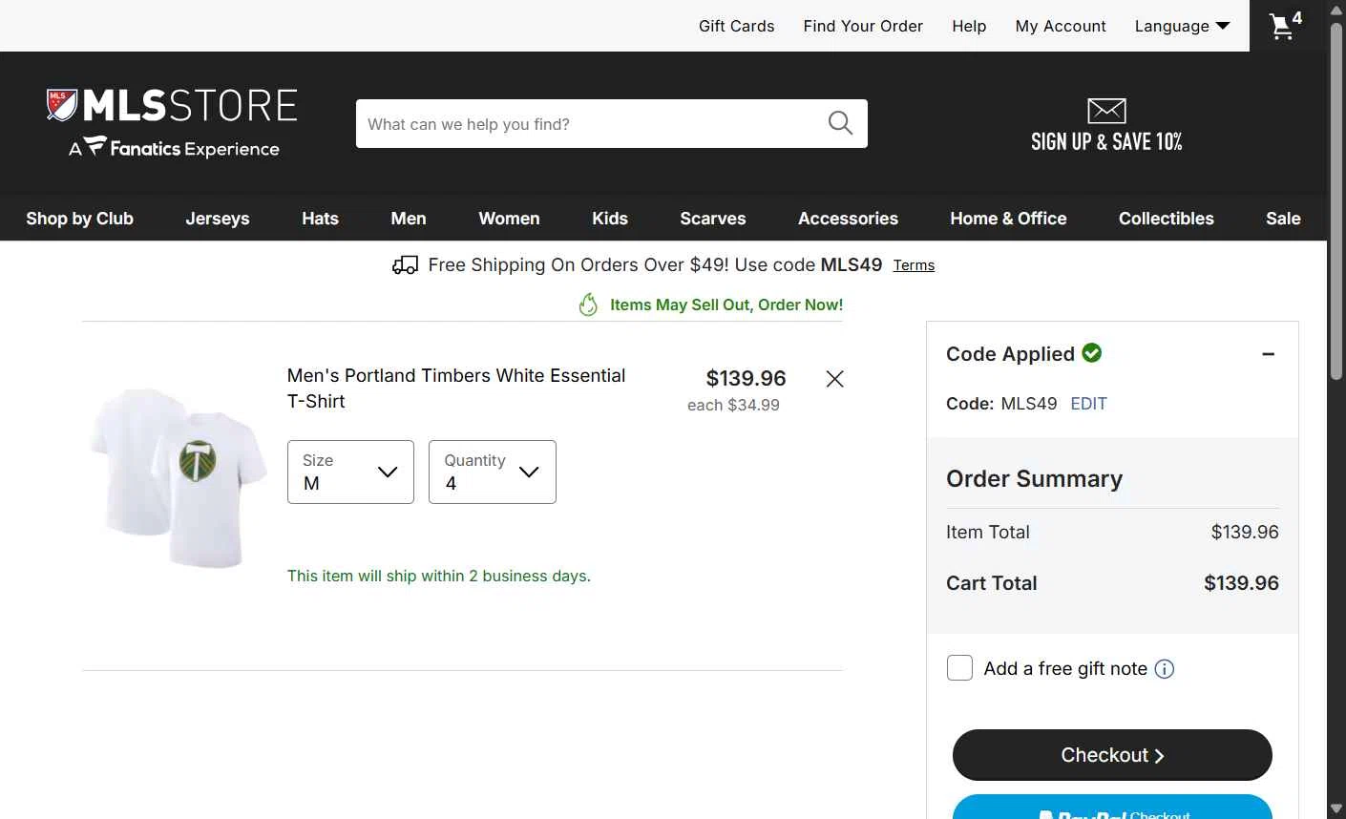The image size is (1346, 819).
Task: Click the green code-applied checkmark
Action: pyautogui.click(x=1092, y=353)
